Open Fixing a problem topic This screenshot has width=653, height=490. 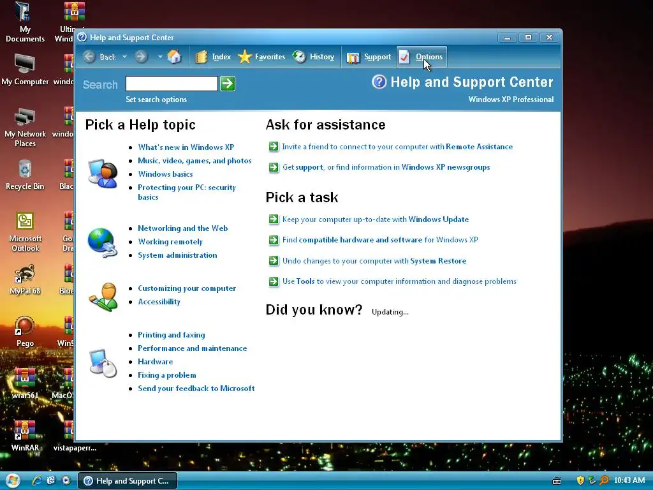click(x=166, y=375)
